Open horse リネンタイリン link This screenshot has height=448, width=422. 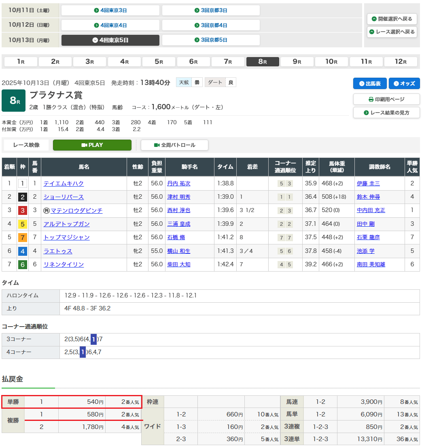tap(64, 264)
